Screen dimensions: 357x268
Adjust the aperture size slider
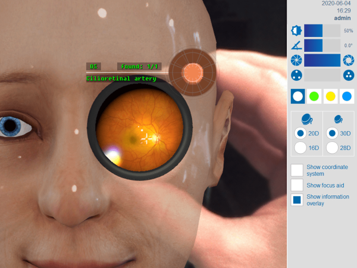pyautogui.click(x=322, y=60)
